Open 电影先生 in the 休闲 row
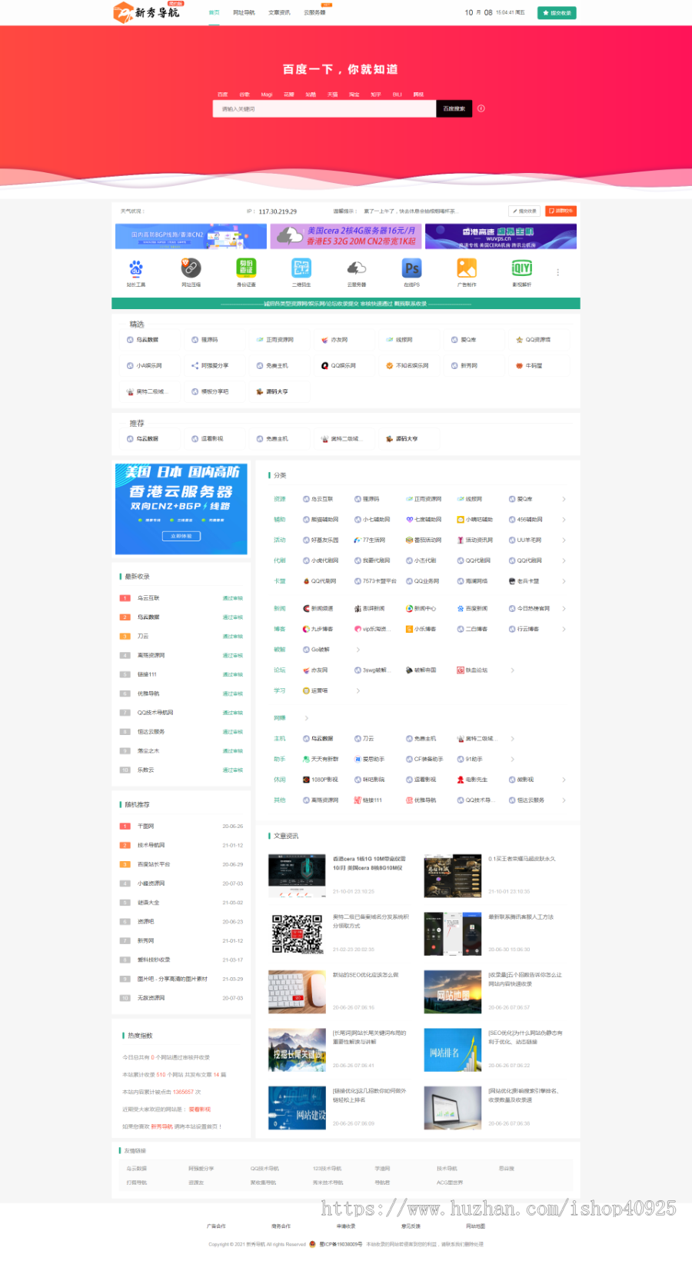Viewport: 692px width, 1264px height. pyautogui.click(x=472, y=780)
